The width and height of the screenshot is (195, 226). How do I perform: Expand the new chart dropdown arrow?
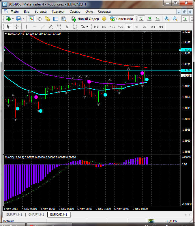point(13,19)
